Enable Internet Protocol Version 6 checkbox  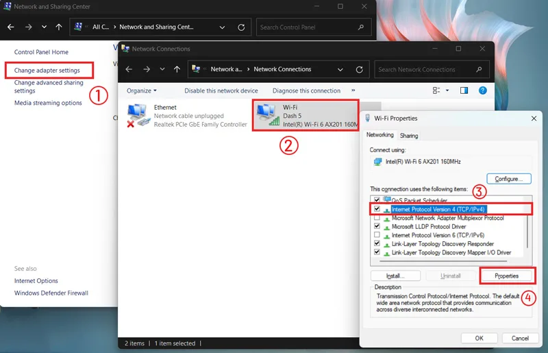tap(377, 234)
